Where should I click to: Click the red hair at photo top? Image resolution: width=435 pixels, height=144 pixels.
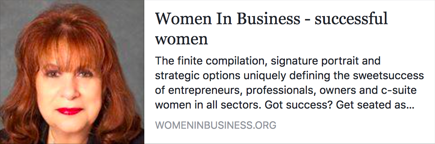pos(72,19)
